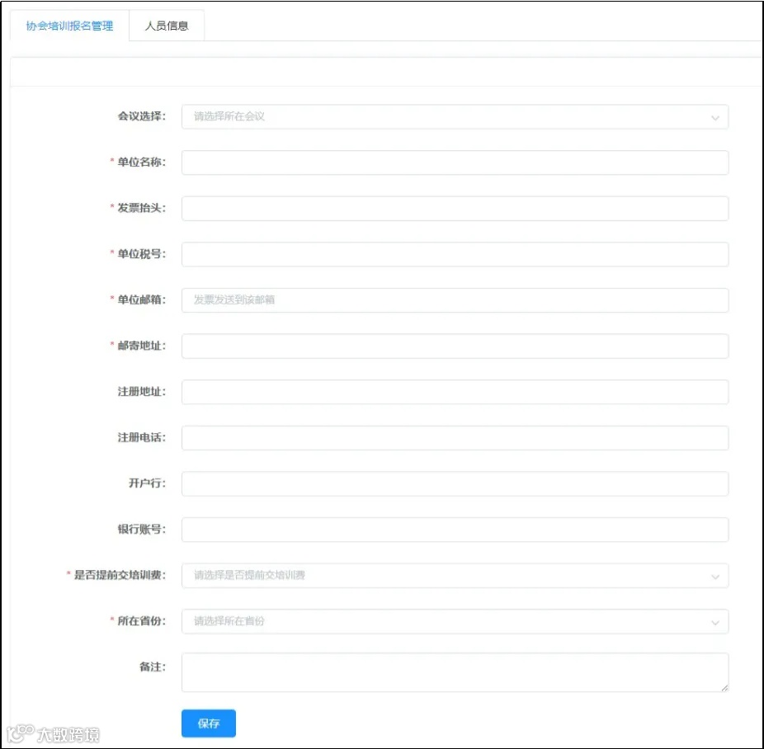Viewport: 764px width, 749px height.
Task: Click the 开户行 label
Action: pyautogui.click(x=147, y=483)
